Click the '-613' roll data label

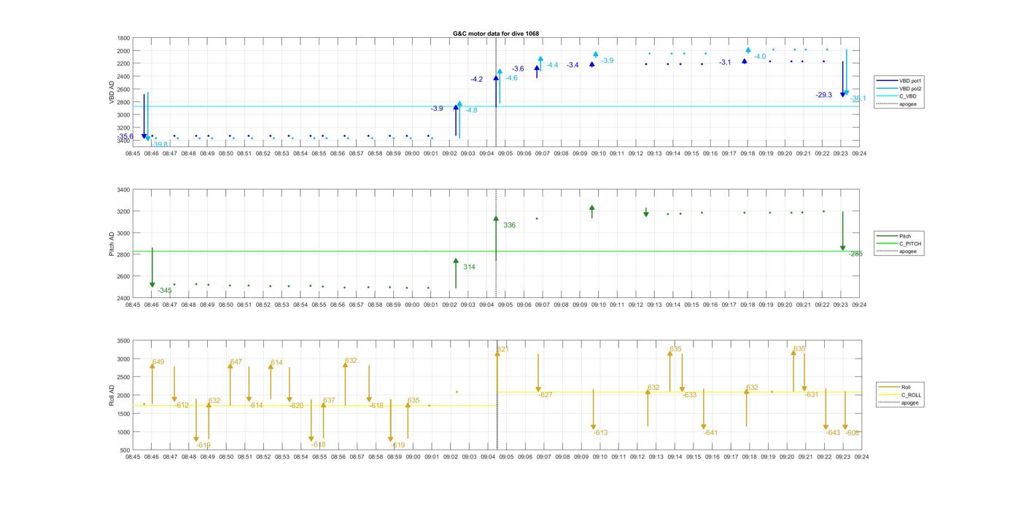601,433
